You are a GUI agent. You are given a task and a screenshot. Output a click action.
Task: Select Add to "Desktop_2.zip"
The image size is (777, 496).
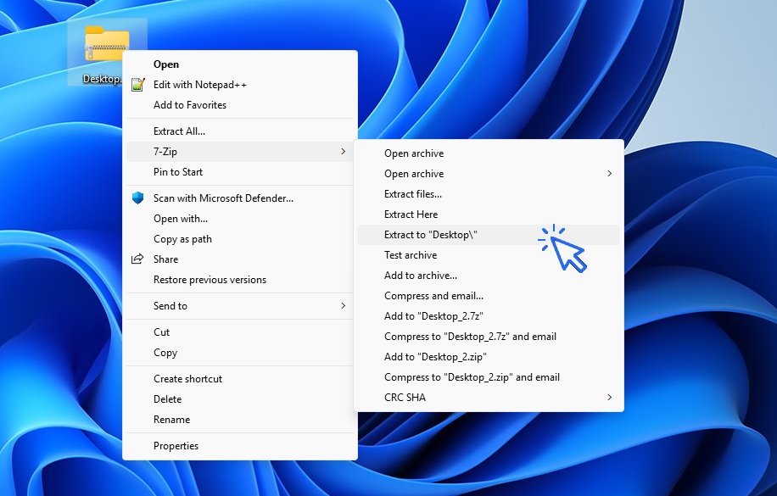(434, 357)
